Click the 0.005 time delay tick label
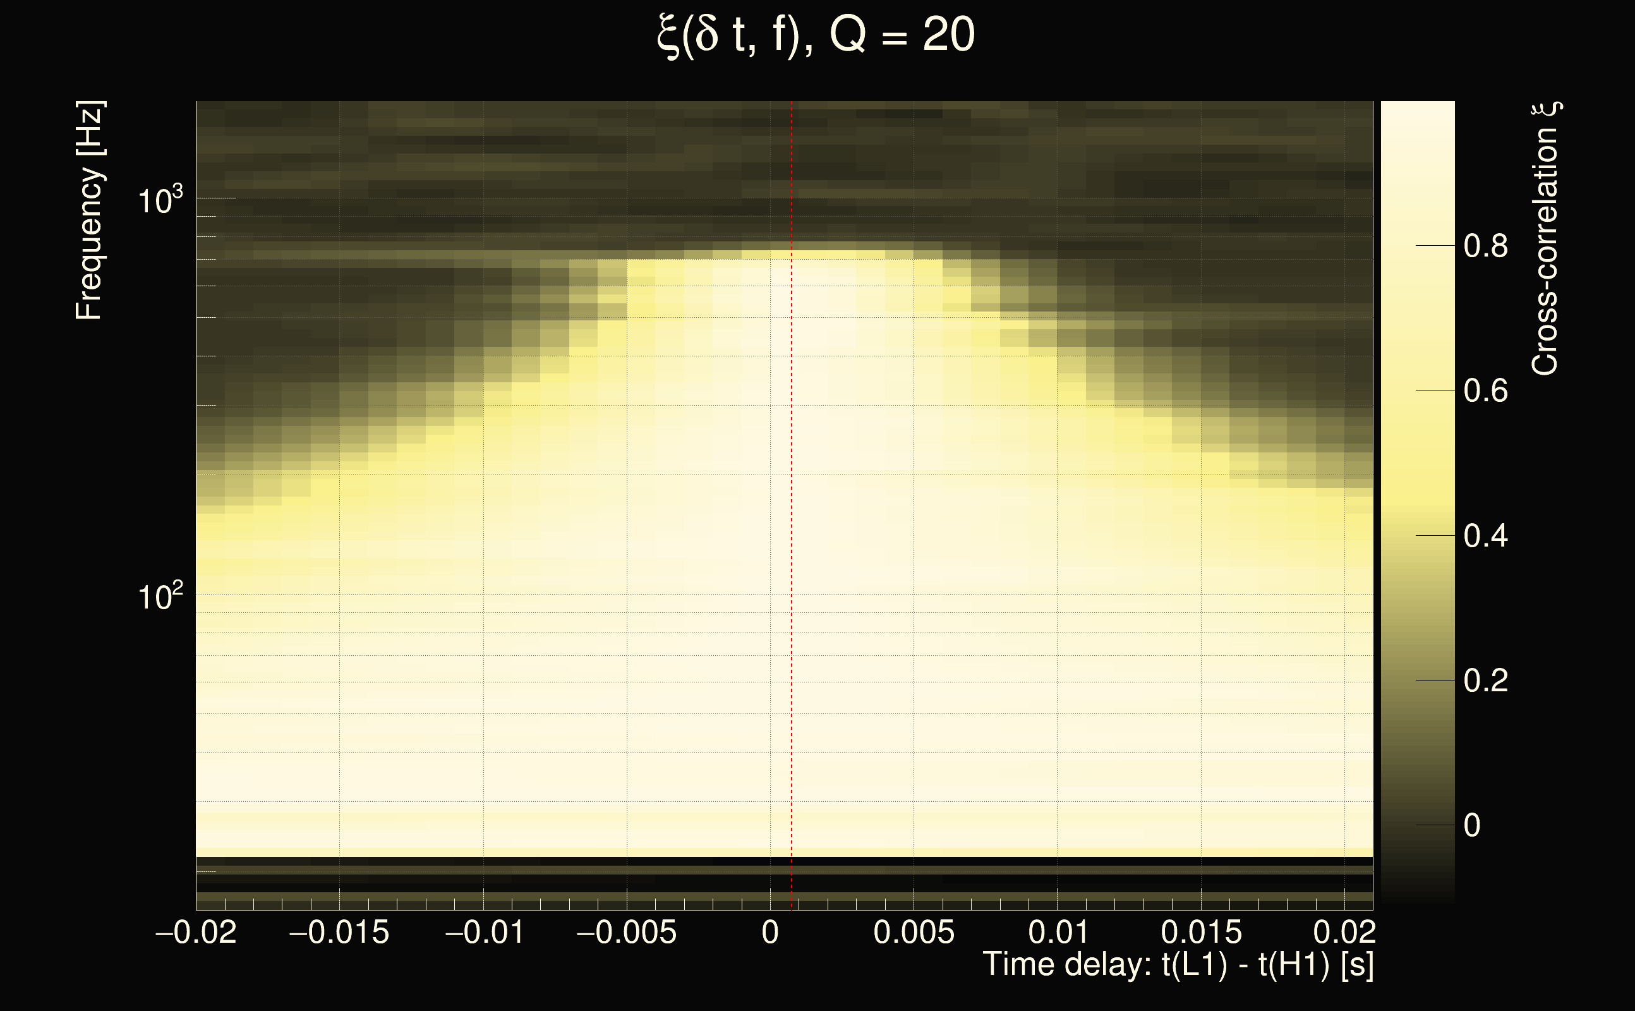This screenshot has width=1635, height=1011. 914,932
